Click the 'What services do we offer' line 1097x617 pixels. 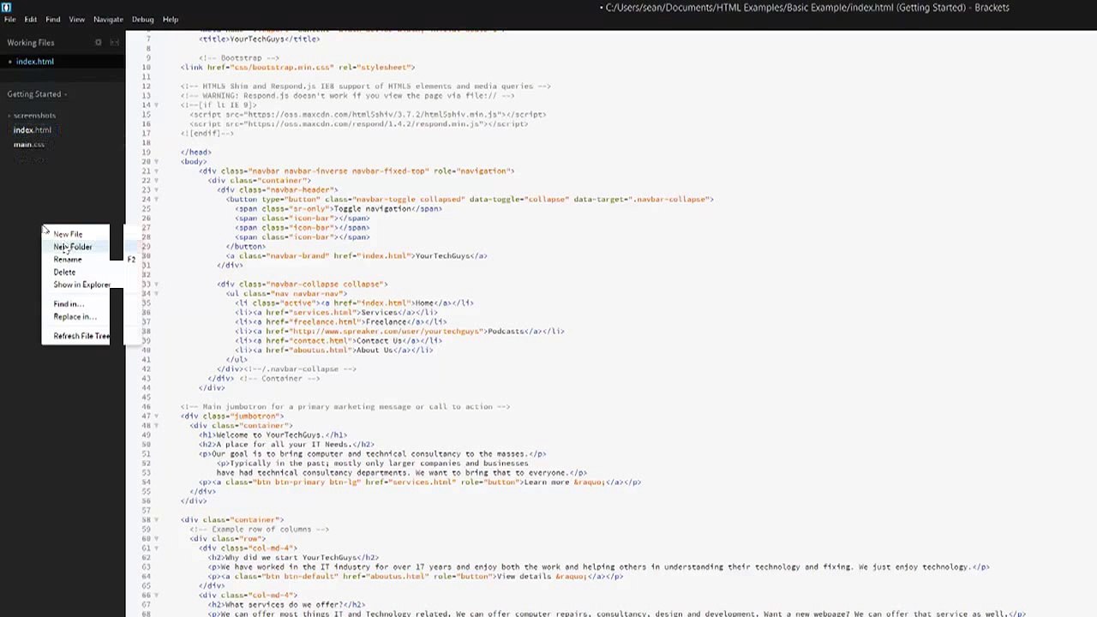pyautogui.click(x=287, y=604)
